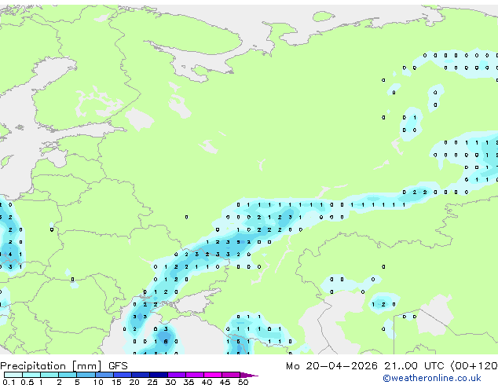This screenshot has height=385, width=498.
Task: Click the 'GFS' model label
Action: tap(118, 366)
